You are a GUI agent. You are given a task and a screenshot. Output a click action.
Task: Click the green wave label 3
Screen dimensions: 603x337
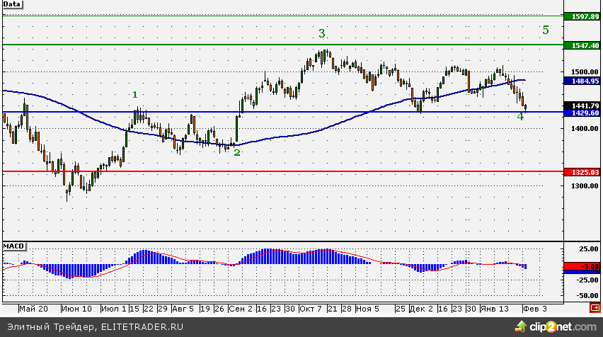[x=322, y=33]
